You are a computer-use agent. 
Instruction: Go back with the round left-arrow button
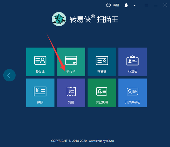(10, 75)
